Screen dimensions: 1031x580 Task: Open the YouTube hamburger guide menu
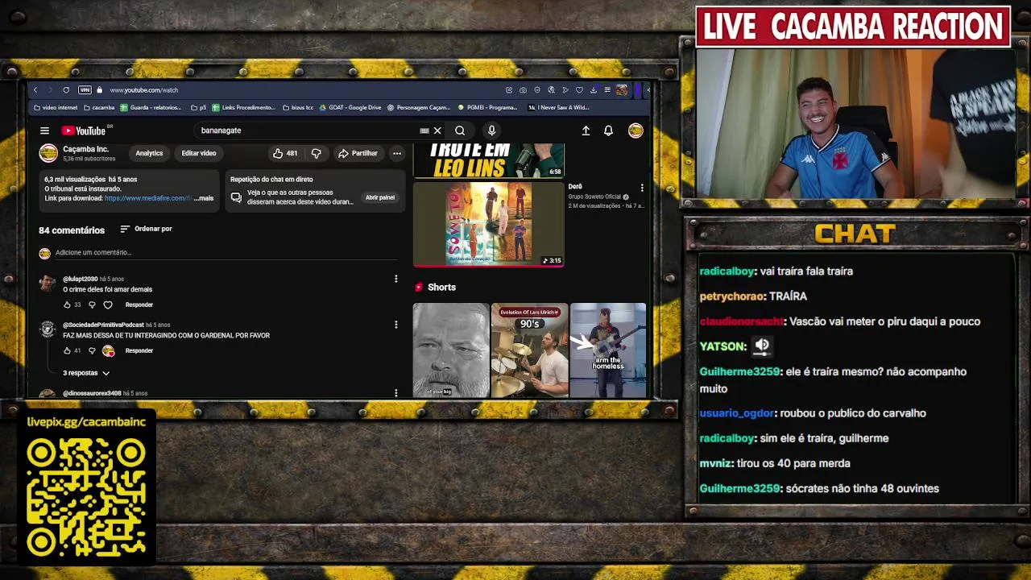pyautogui.click(x=45, y=130)
